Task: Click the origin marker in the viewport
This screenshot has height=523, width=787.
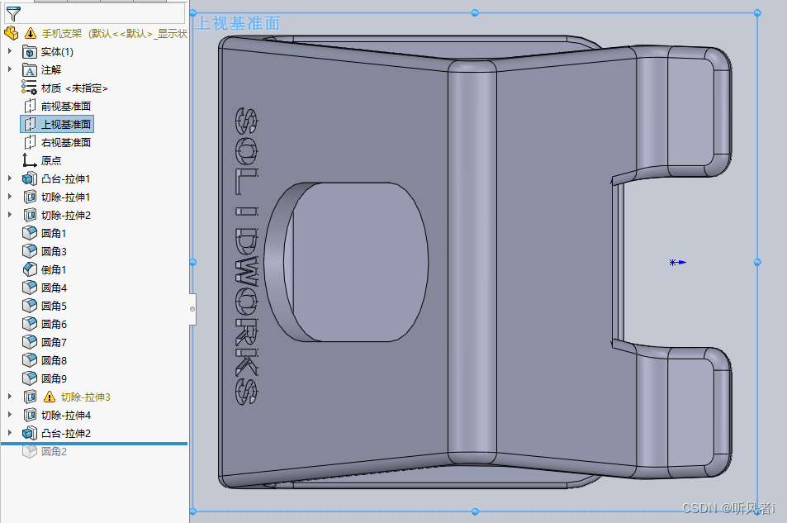Action: coord(673,262)
